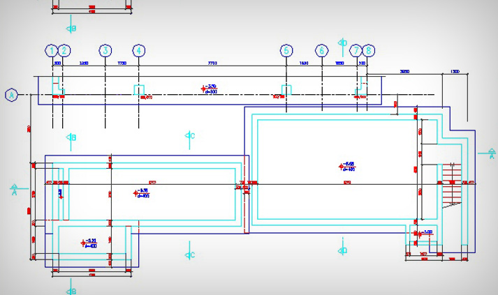Click section marker B at drawing bottom
The width and height of the screenshot is (498, 295).
[71, 289]
